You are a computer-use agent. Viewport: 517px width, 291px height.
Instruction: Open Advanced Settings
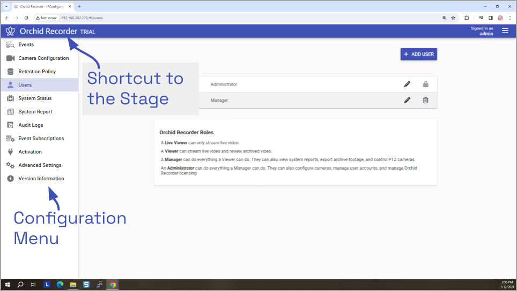click(x=40, y=165)
